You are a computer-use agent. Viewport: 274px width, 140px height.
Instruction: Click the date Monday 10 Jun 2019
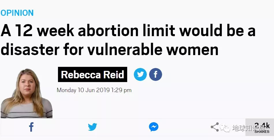[x=83, y=90]
